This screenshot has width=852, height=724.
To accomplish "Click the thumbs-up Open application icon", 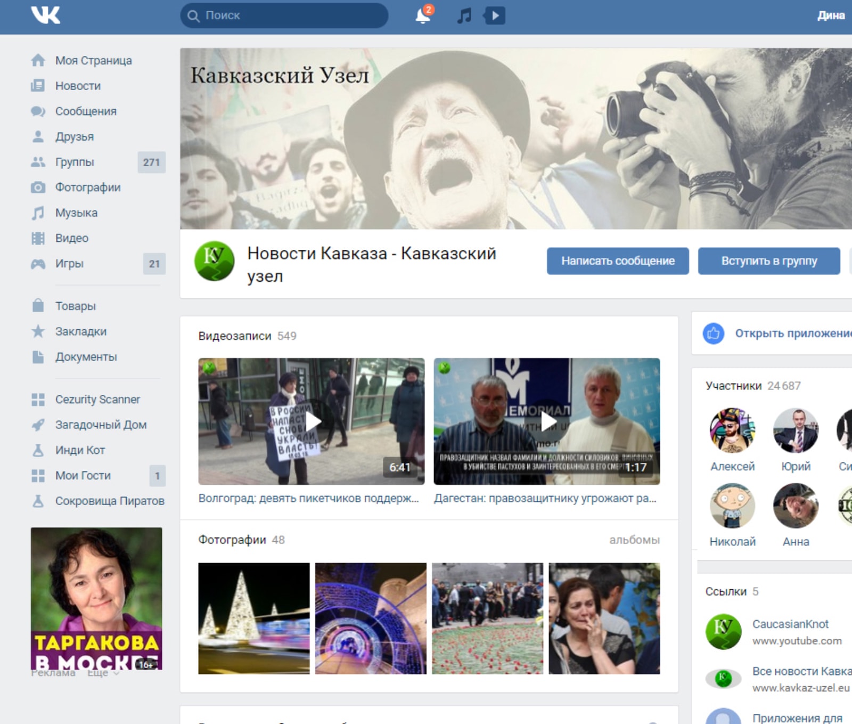I will click(713, 333).
